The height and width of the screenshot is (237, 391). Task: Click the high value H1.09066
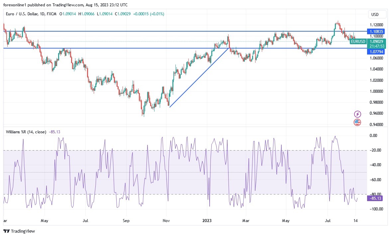click(x=86, y=14)
